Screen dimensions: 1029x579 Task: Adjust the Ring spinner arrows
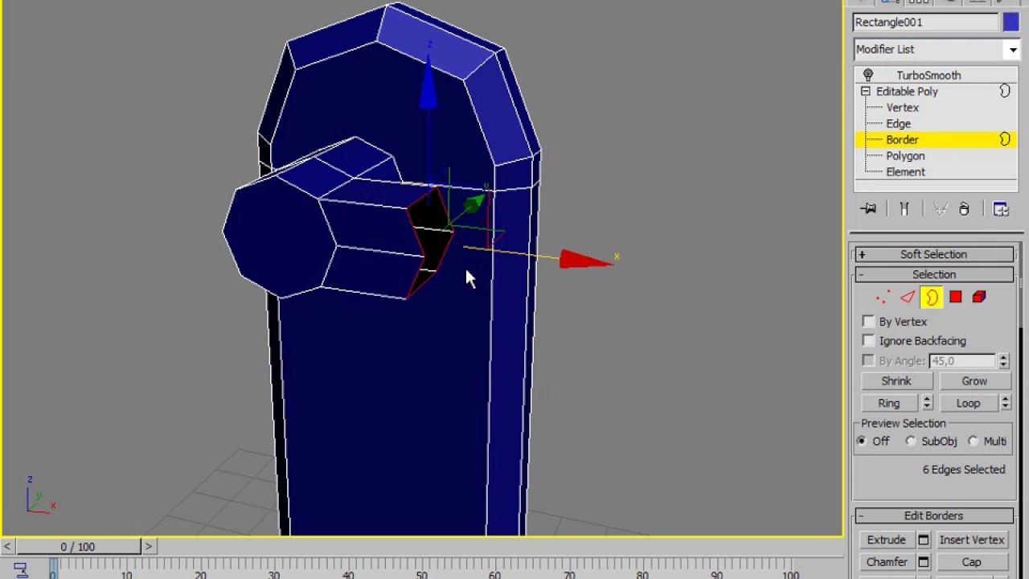pyautogui.click(x=927, y=403)
